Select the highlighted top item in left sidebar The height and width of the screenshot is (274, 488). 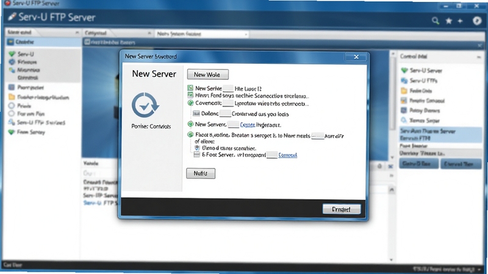click(43, 41)
